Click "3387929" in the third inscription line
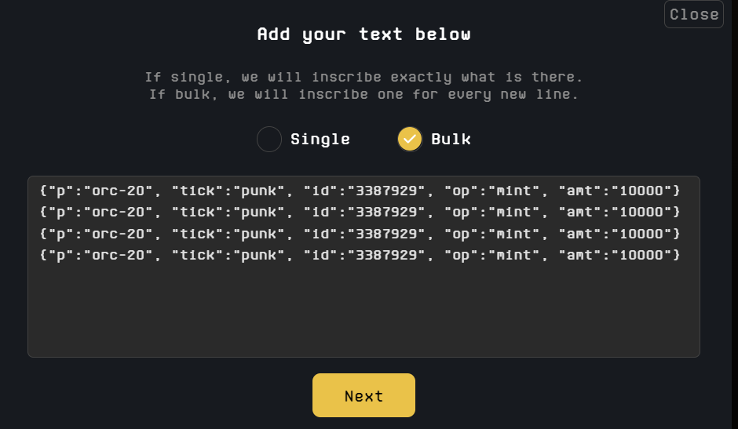This screenshot has height=429, width=738. pos(385,234)
